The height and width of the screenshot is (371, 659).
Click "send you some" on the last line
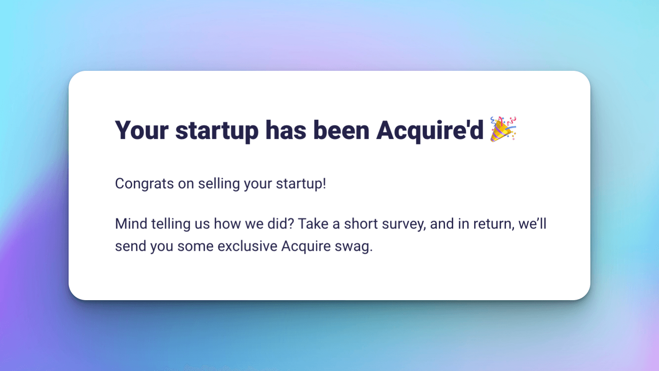[x=164, y=246]
